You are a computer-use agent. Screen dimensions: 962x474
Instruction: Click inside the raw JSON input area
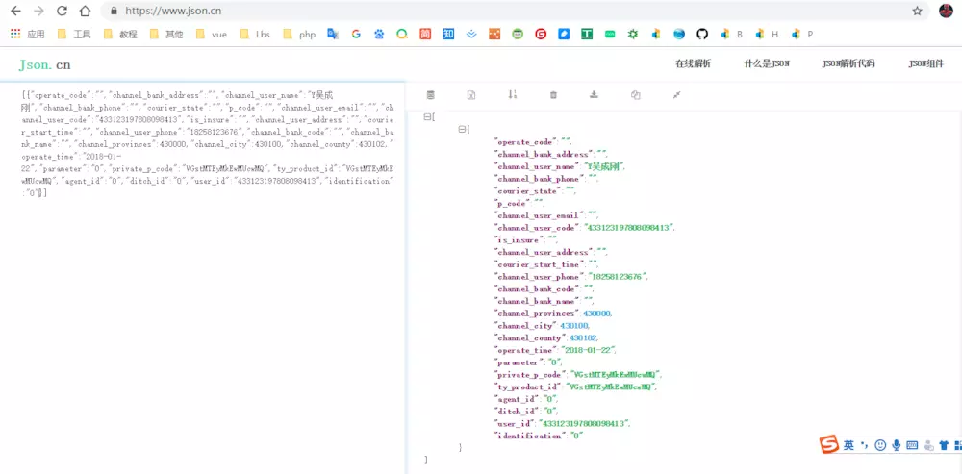point(202,276)
